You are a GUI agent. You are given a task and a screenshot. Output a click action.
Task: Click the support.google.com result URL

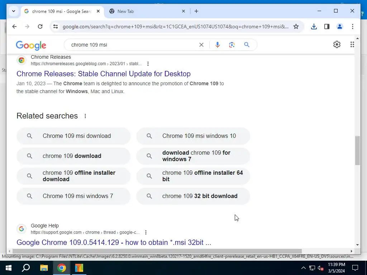(85, 232)
